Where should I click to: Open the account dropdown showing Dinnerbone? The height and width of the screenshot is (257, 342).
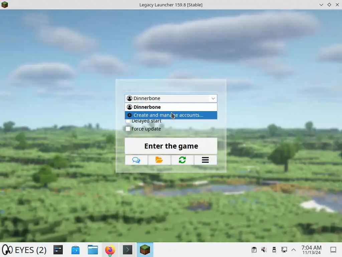click(171, 98)
